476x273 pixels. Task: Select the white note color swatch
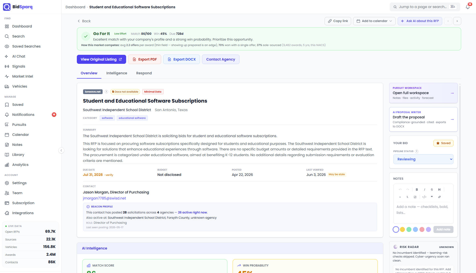click(x=396, y=229)
